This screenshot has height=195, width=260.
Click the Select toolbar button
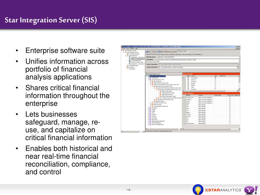pos(161,51)
